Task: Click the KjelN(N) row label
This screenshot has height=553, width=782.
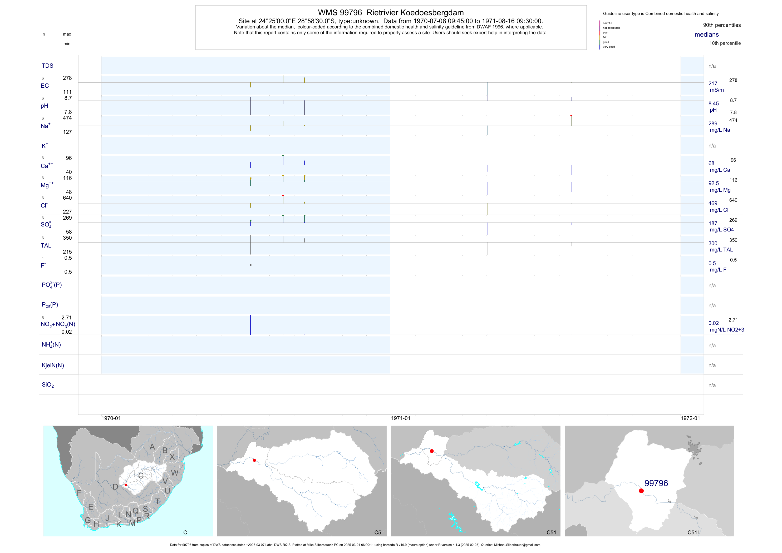Action: pos(53,366)
